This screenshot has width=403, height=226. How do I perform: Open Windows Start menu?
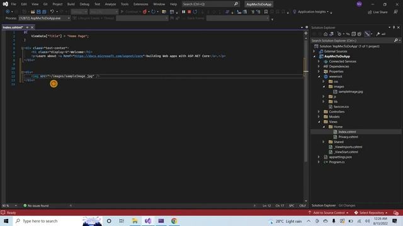(x=6, y=221)
